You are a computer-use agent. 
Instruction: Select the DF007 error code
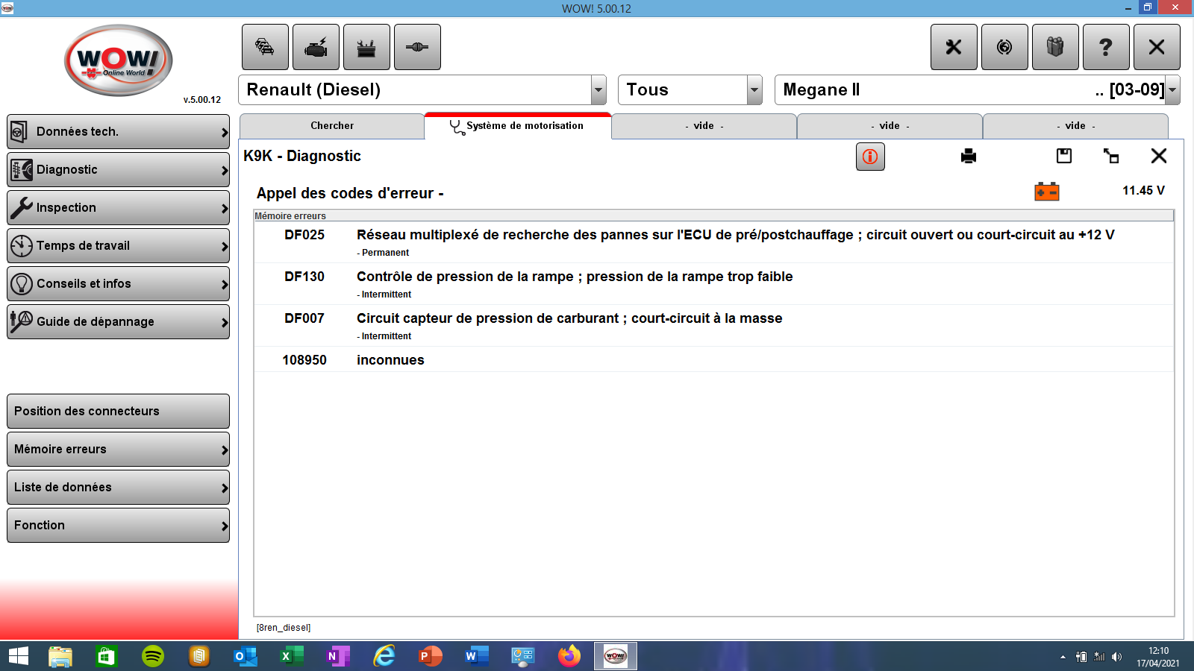[304, 318]
